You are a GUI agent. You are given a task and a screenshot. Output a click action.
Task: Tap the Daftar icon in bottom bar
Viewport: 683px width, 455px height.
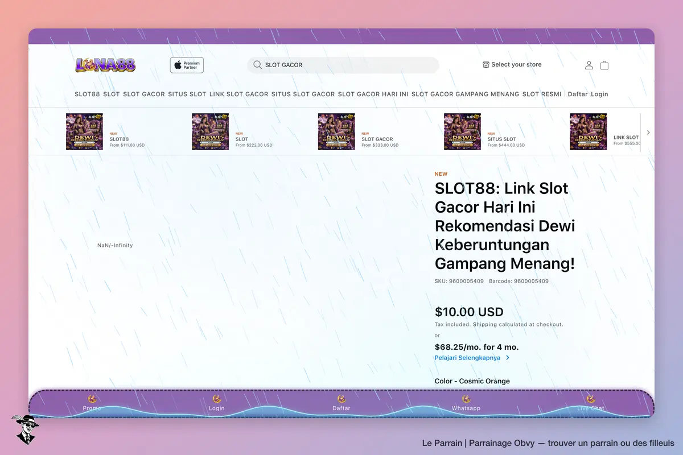pos(341,399)
